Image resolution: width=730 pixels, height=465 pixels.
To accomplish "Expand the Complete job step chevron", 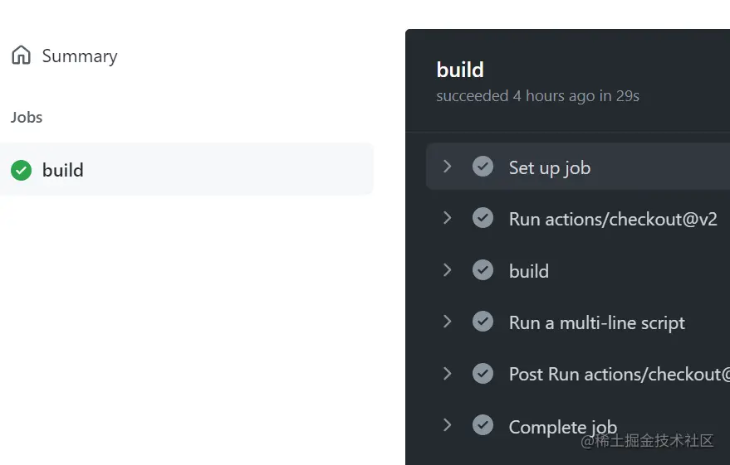I will [448, 425].
